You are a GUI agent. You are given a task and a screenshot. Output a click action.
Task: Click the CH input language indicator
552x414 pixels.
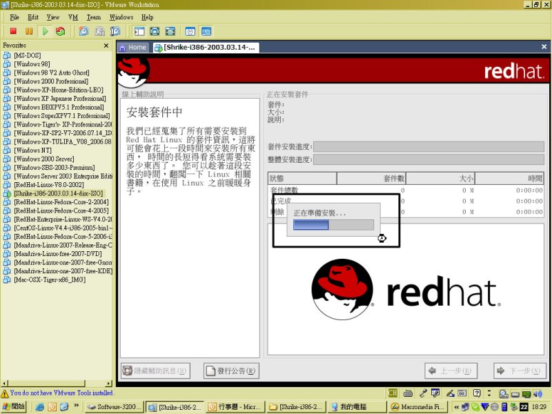coord(393,393)
